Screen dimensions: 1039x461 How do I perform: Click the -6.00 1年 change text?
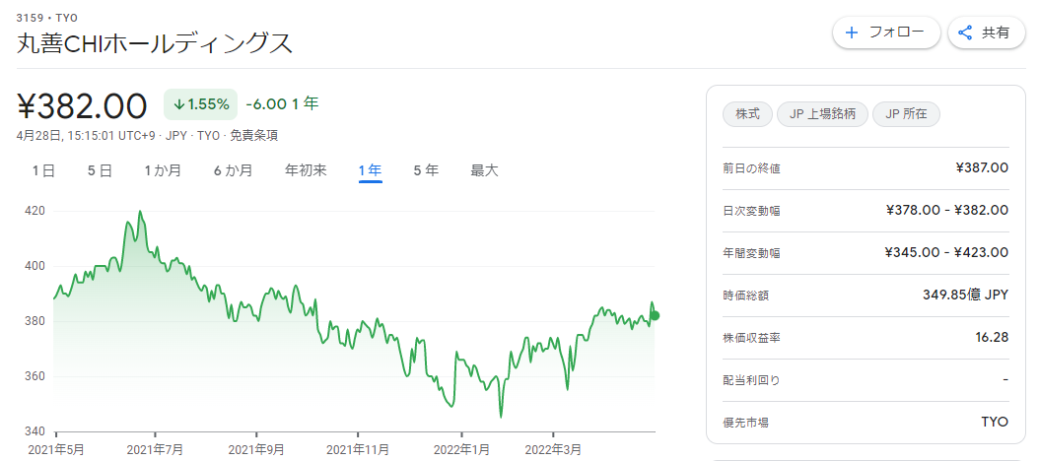[282, 104]
